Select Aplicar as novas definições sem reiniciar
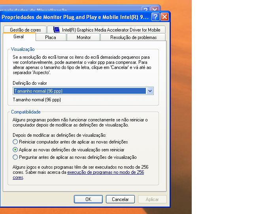Viewport: 253px width, 214px height. click(15, 150)
